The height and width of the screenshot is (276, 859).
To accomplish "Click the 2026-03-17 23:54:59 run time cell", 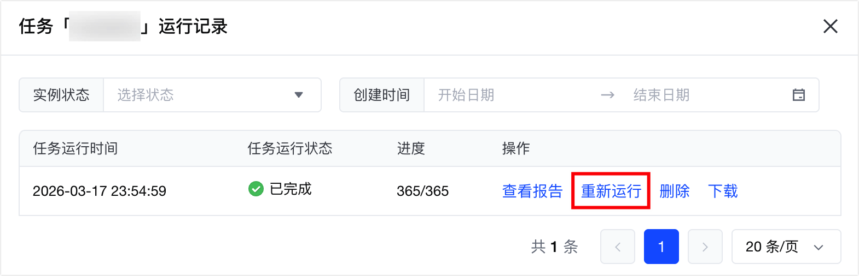I will pos(100,191).
